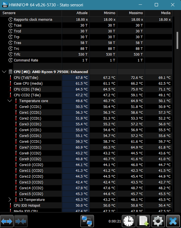Expand the L3 Temperature node

click(10, 200)
